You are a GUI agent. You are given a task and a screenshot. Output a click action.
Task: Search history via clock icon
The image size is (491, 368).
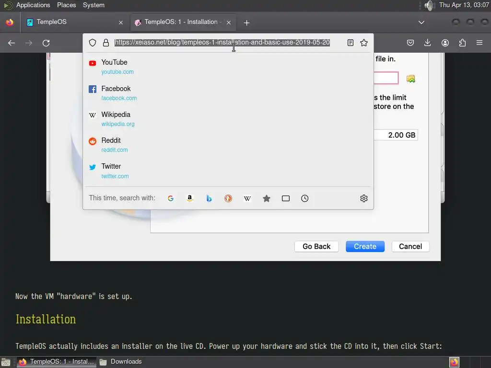(x=304, y=198)
